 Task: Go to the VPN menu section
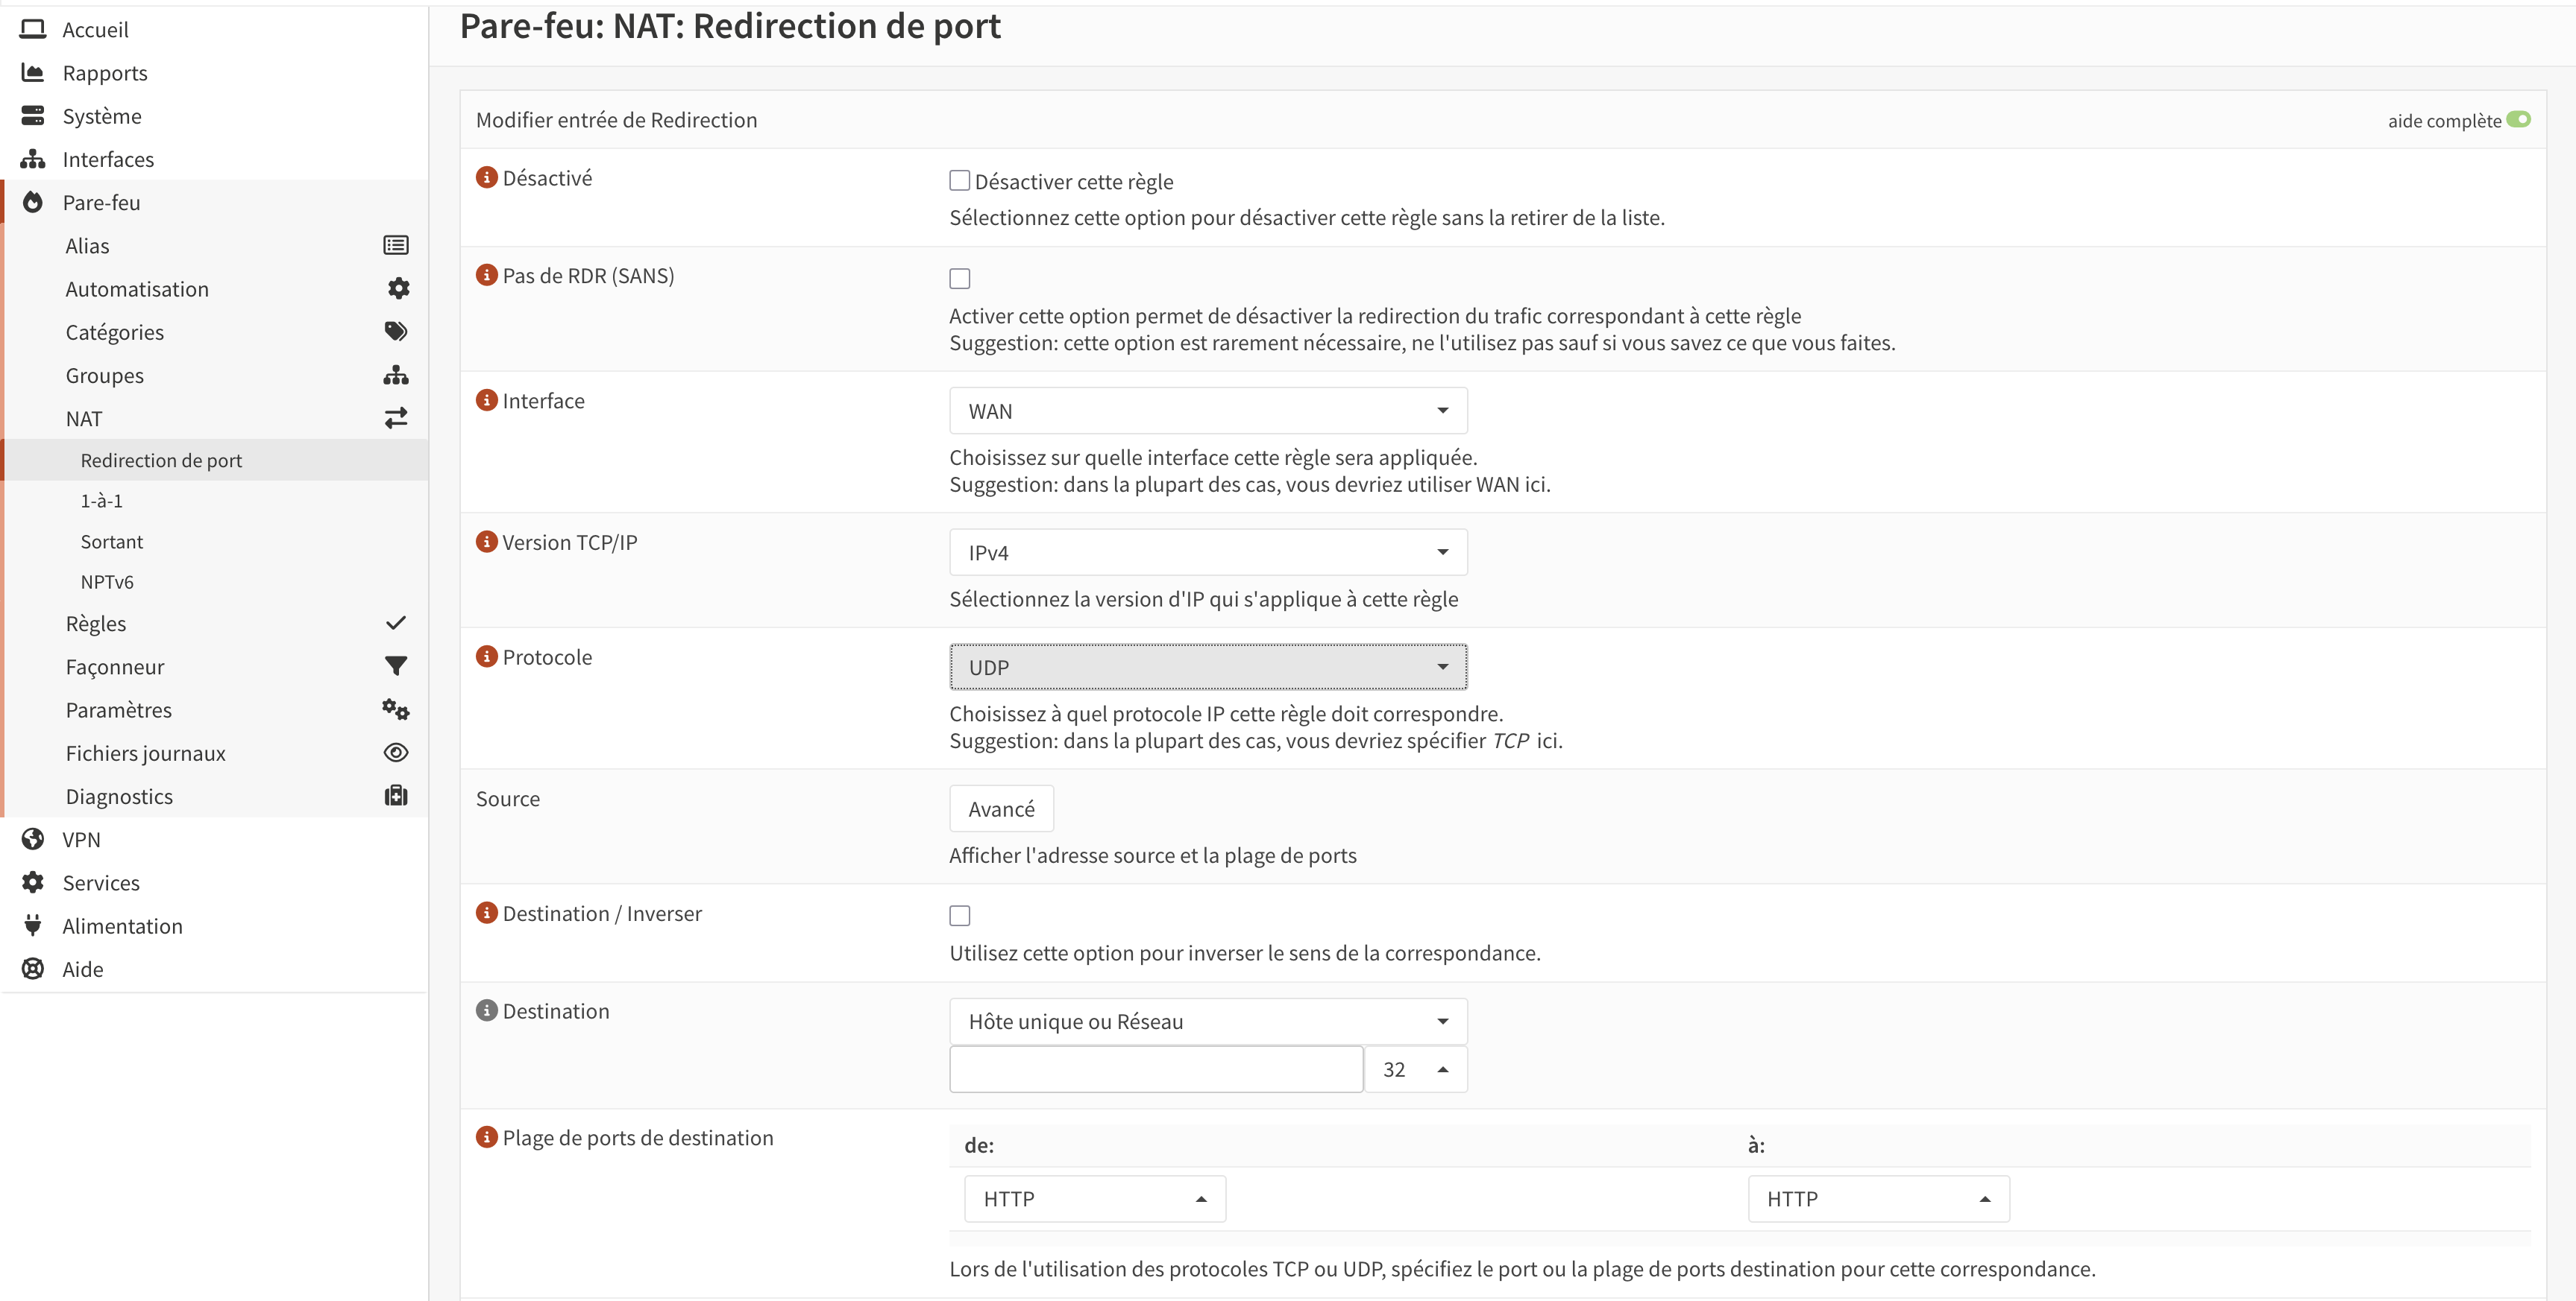(81, 839)
